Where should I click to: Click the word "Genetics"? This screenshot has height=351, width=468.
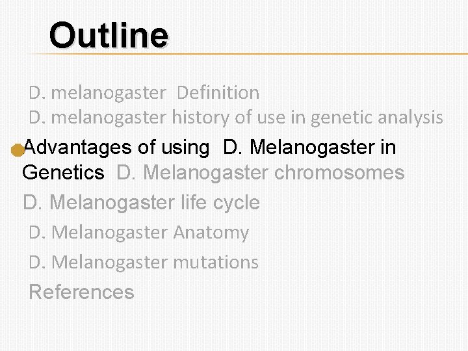[x=63, y=173]
